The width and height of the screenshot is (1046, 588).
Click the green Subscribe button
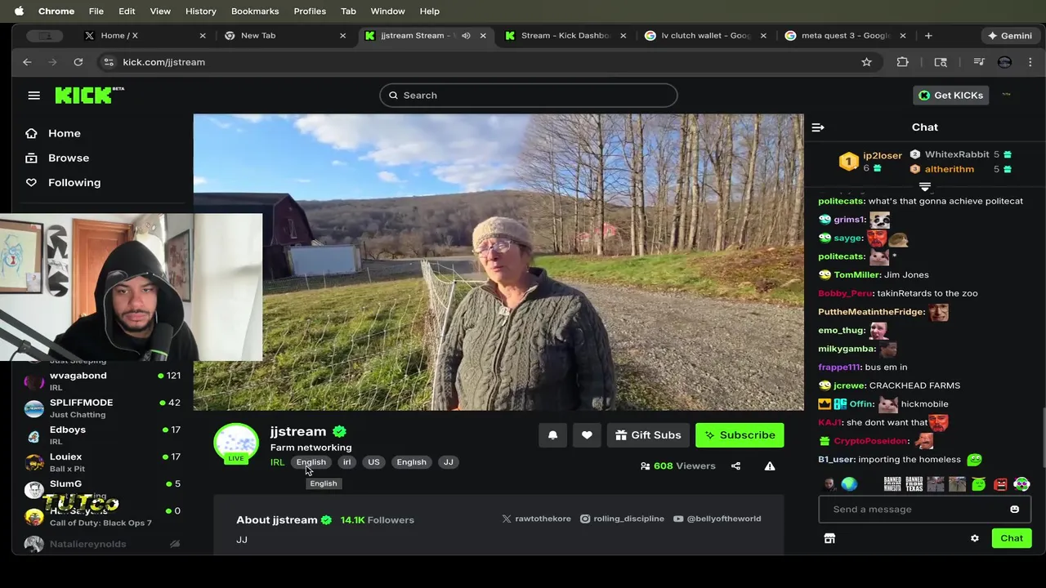(740, 435)
